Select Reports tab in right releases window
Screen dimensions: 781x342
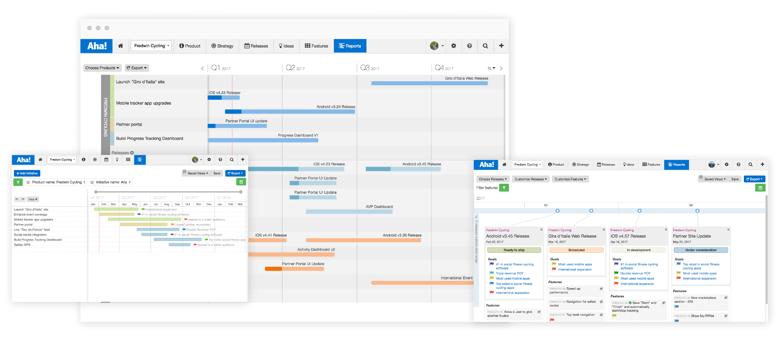[676, 165]
